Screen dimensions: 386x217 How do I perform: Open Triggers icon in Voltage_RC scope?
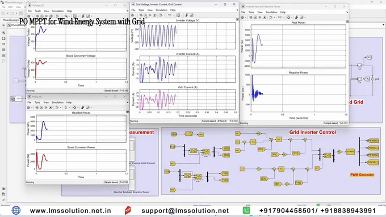(83, 16)
